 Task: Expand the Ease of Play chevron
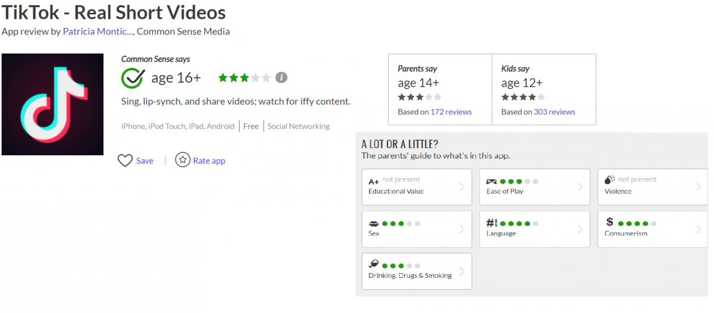pos(580,187)
